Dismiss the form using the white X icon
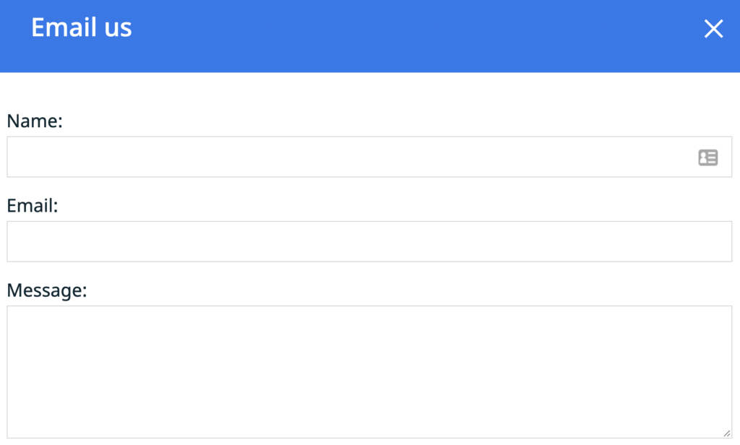Image resolution: width=740 pixels, height=445 pixels. 713,28
